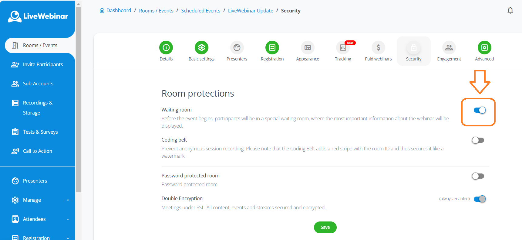The height and width of the screenshot is (240, 522).
Task: Open the Tracking chart icon
Action: pyautogui.click(x=343, y=48)
